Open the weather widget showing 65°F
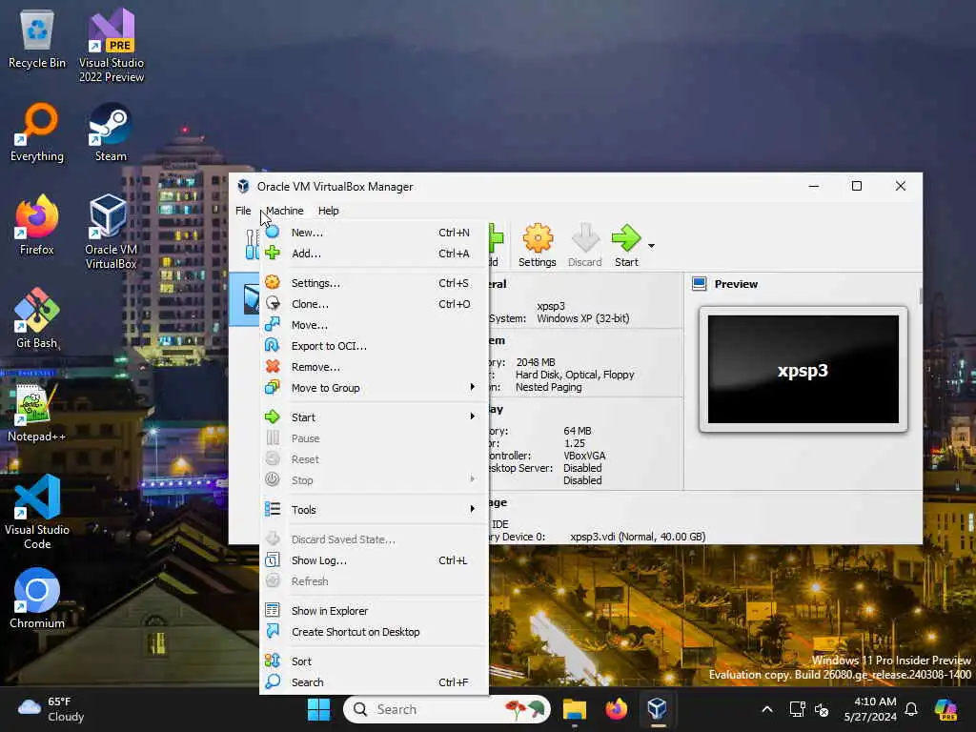This screenshot has height=732, width=976. [51, 709]
